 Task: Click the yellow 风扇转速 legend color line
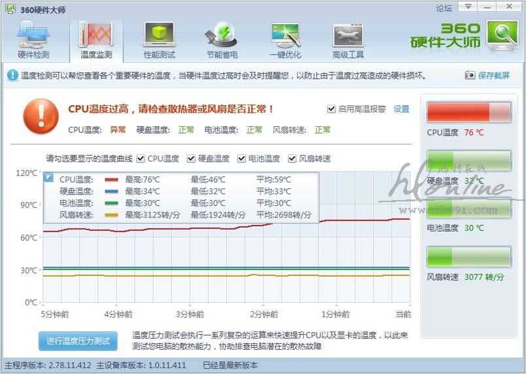[111, 215]
